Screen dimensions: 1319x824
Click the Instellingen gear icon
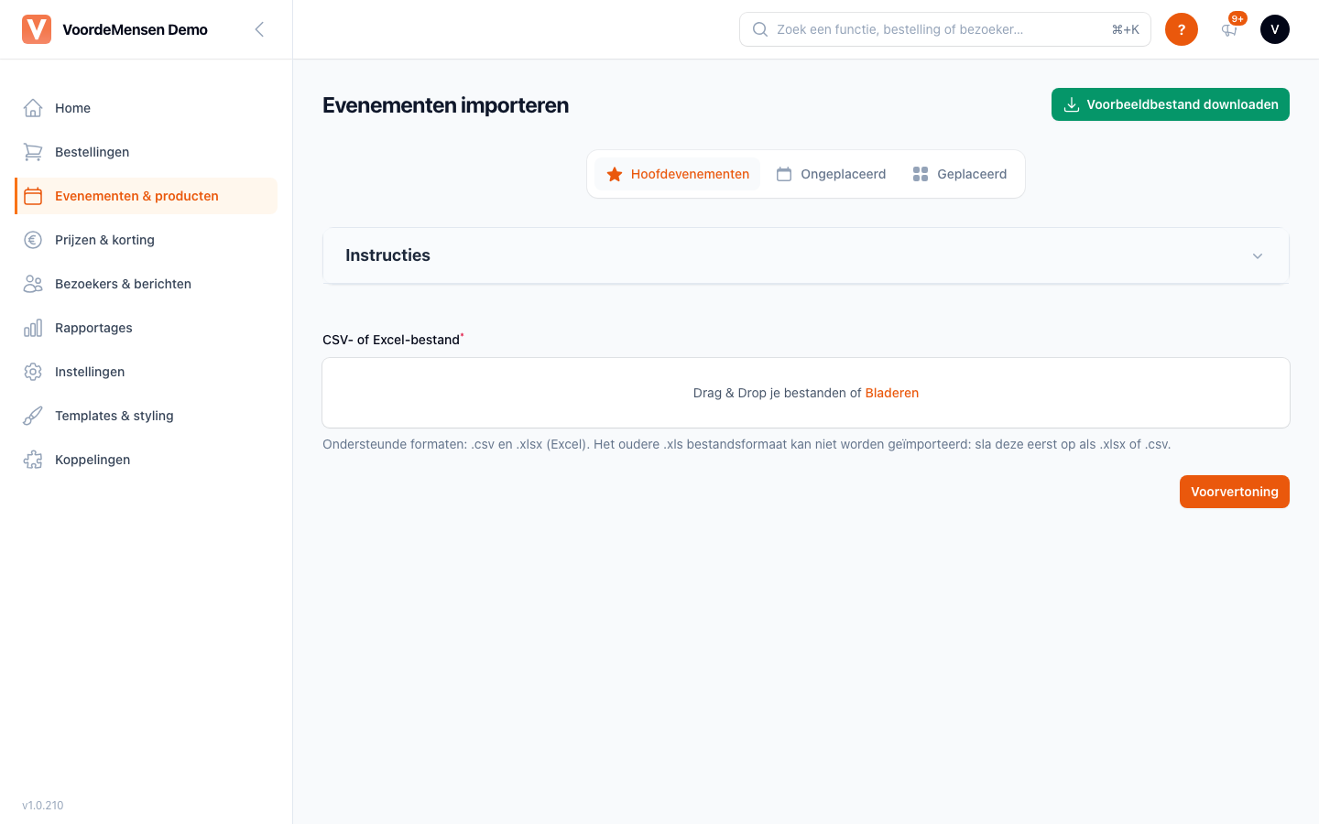33,372
